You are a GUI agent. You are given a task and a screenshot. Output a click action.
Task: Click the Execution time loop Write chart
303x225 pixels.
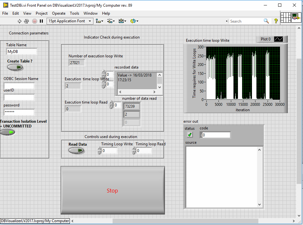pos(243,73)
